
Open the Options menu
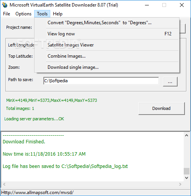(x=23, y=14)
